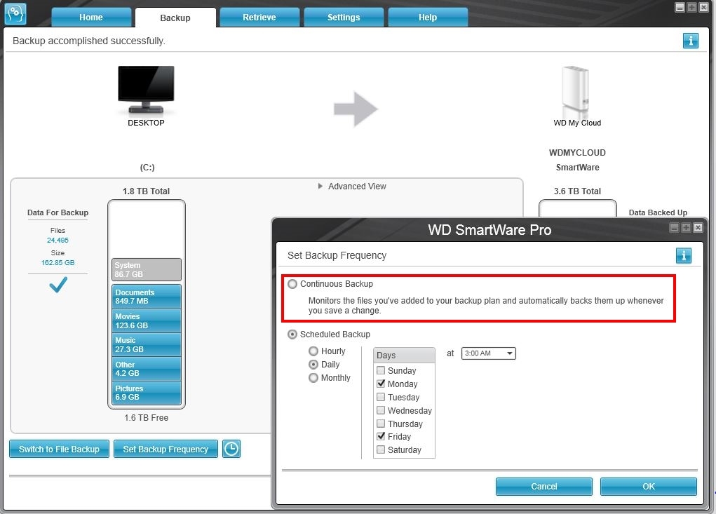Close the WD SmartWare Pro dialog
Viewport: 716px width, 514px height.
click(698, 227)
